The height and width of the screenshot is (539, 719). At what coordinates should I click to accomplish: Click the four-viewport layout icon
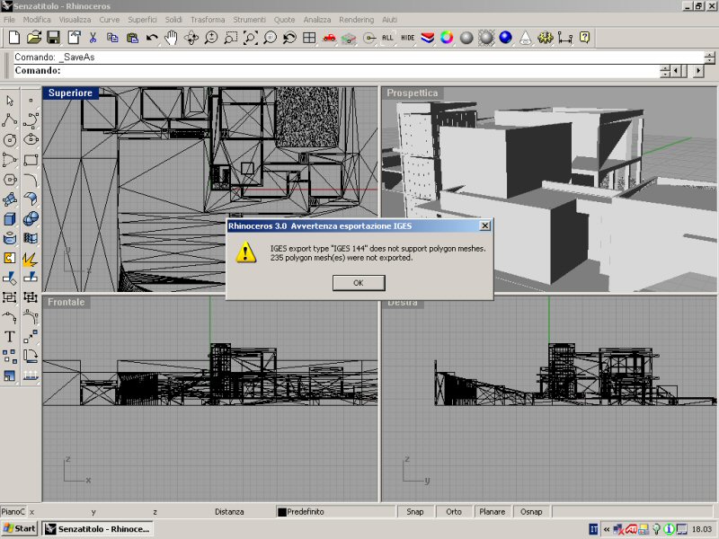[x=309, y=38]
